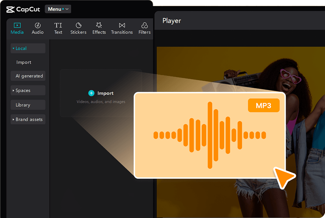
Task: Open the Filters tab icon
Action: (x=145, y=25)
